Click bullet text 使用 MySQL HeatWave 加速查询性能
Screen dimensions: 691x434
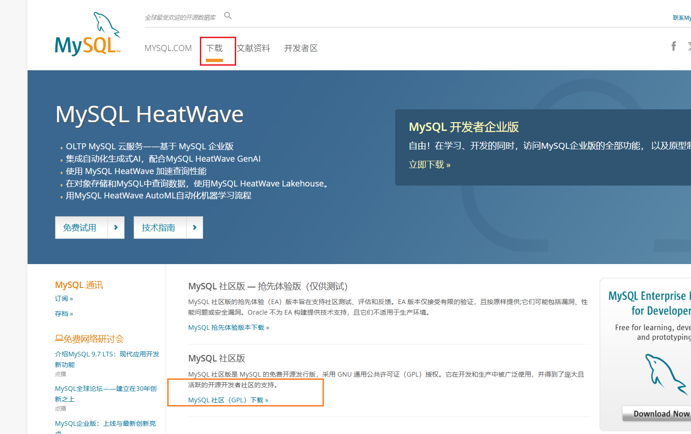click(136, 171)
